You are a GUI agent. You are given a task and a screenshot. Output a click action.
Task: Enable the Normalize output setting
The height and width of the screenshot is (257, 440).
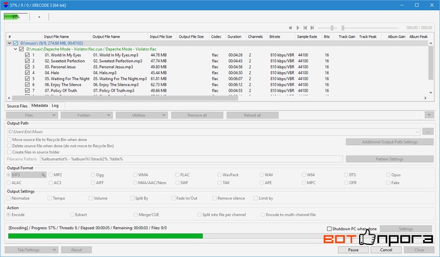(x=9, y=198)
